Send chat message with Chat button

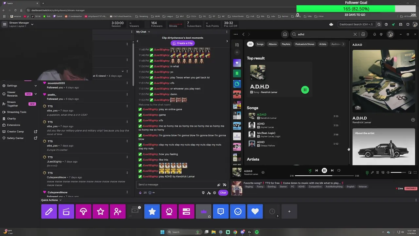pos(223,193)
